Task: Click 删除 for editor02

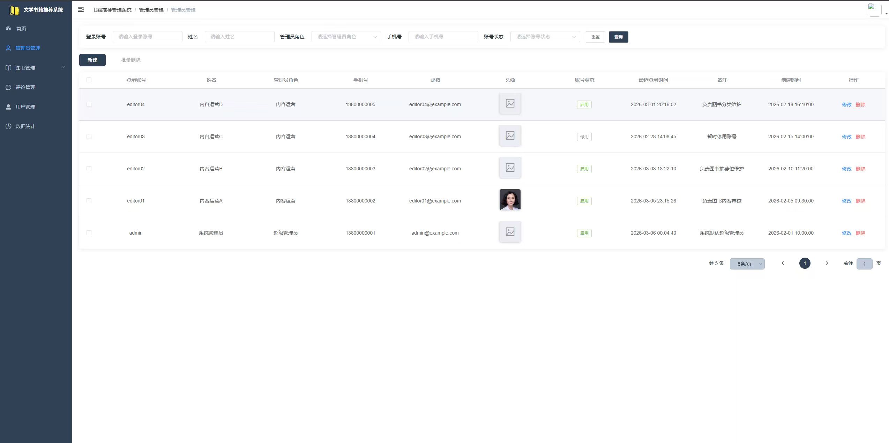Action: [860, 169]
